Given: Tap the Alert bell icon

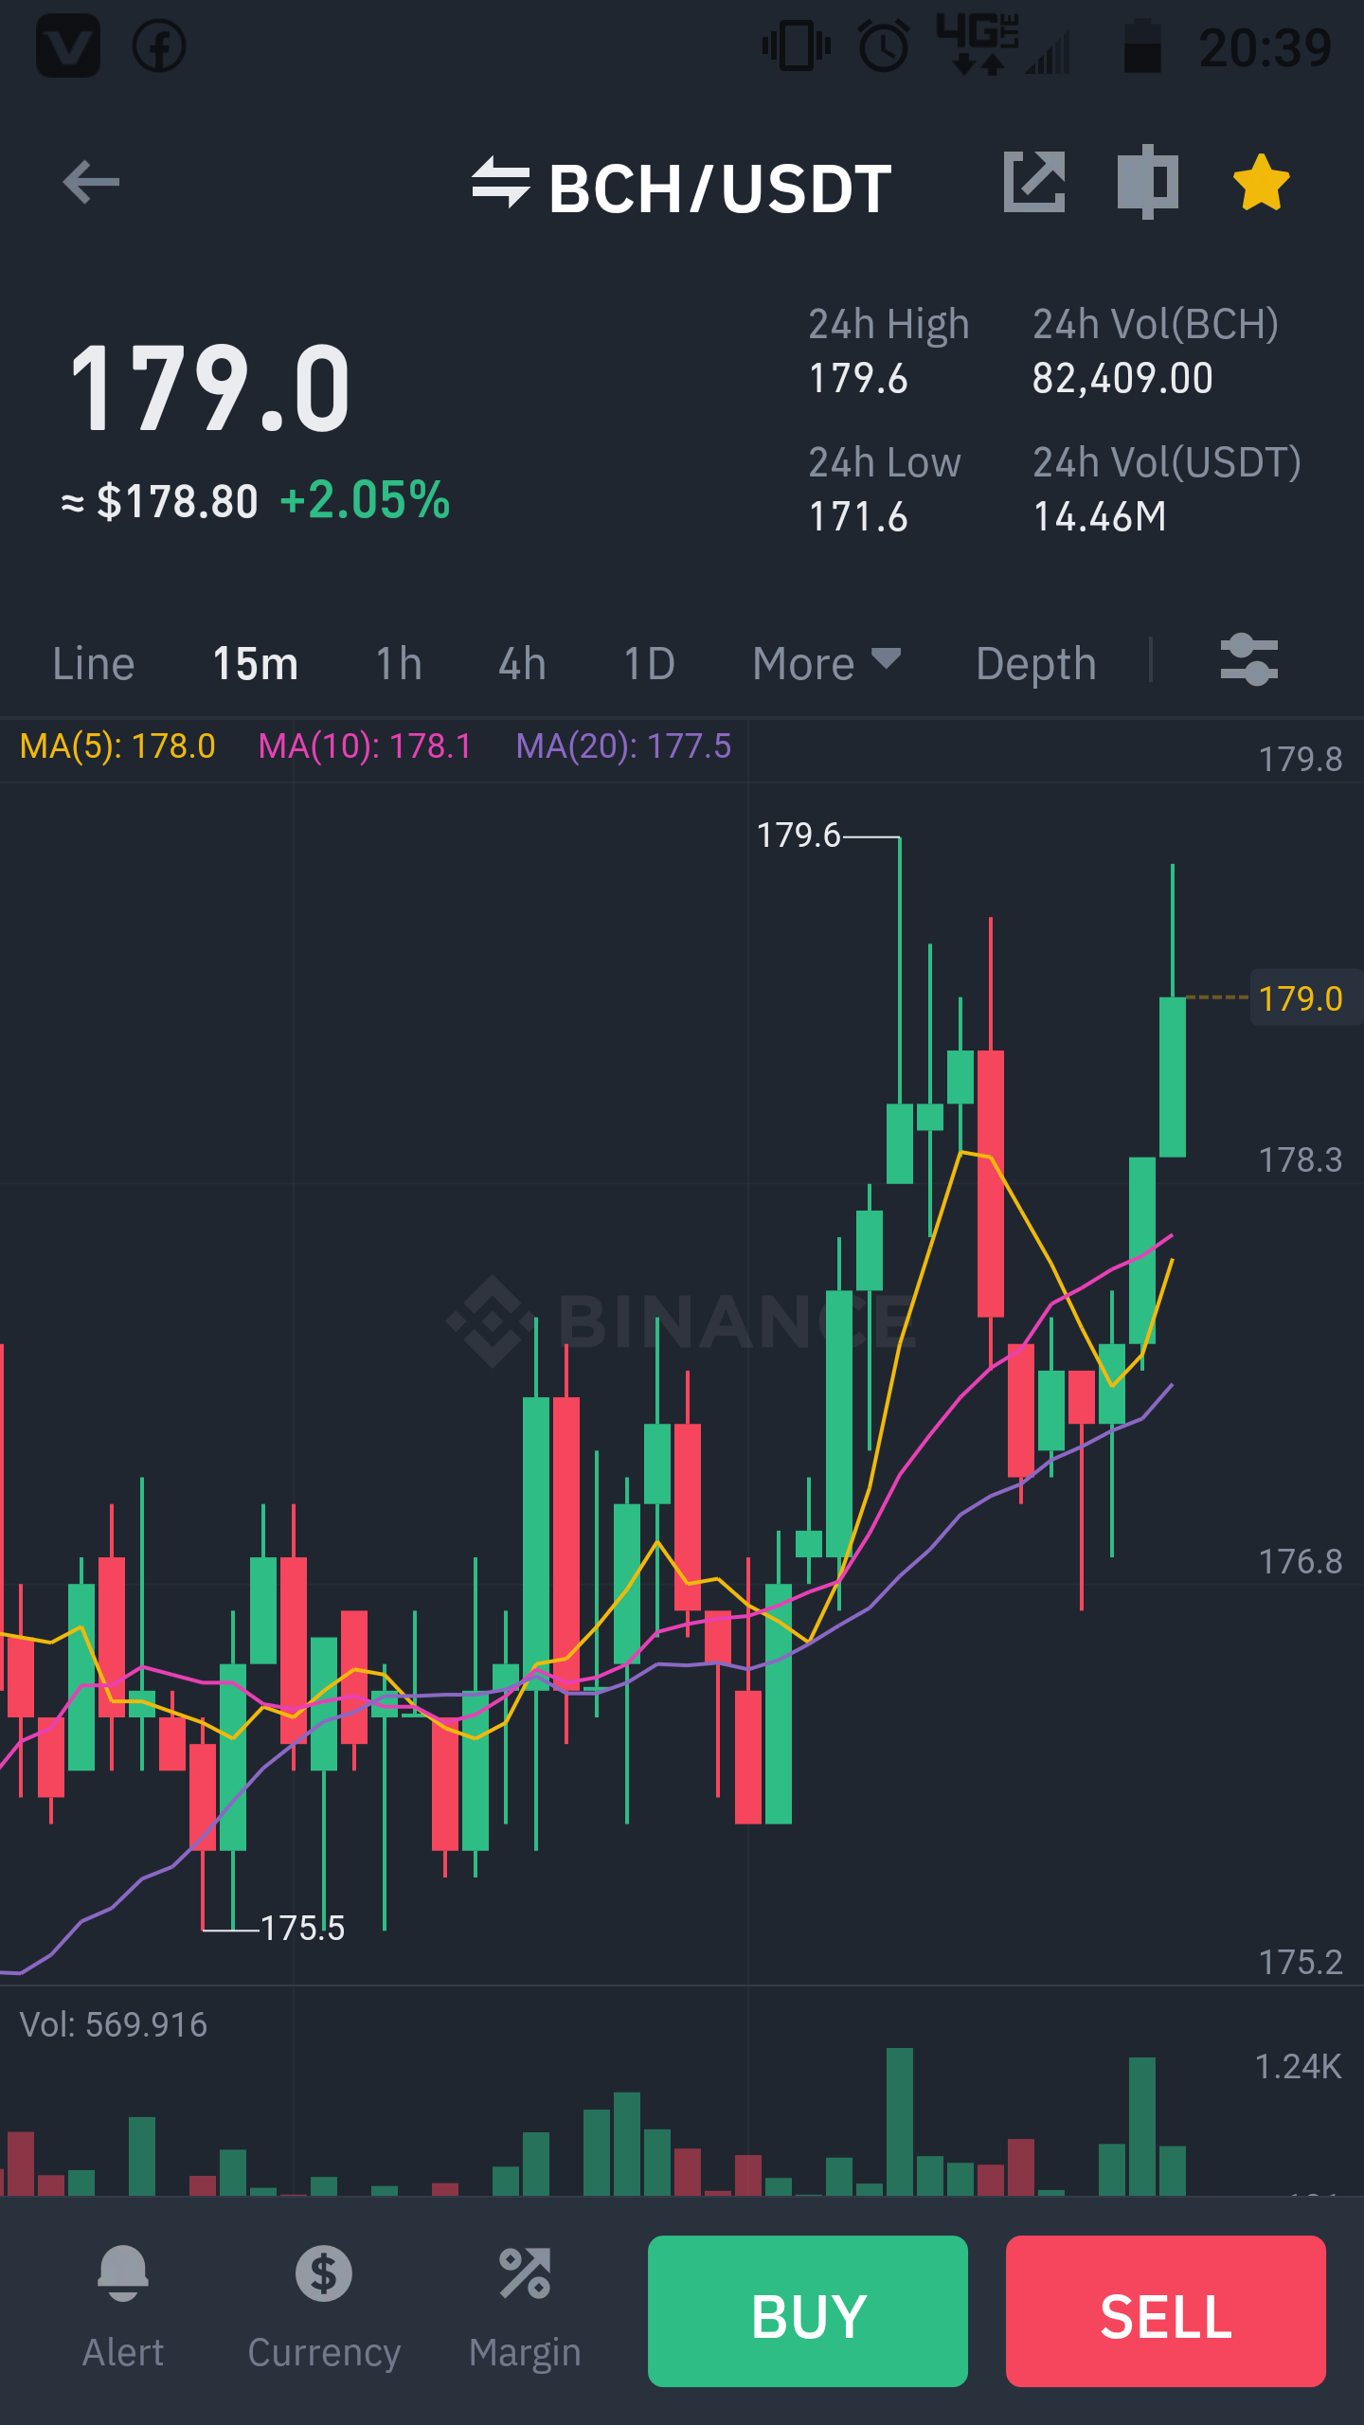Looking at the screenshot, I should (x=123, y=2273).
